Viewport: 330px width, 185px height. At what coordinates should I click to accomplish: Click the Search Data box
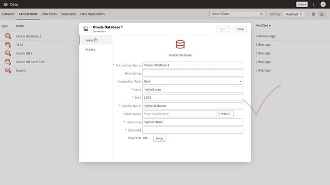237,14
